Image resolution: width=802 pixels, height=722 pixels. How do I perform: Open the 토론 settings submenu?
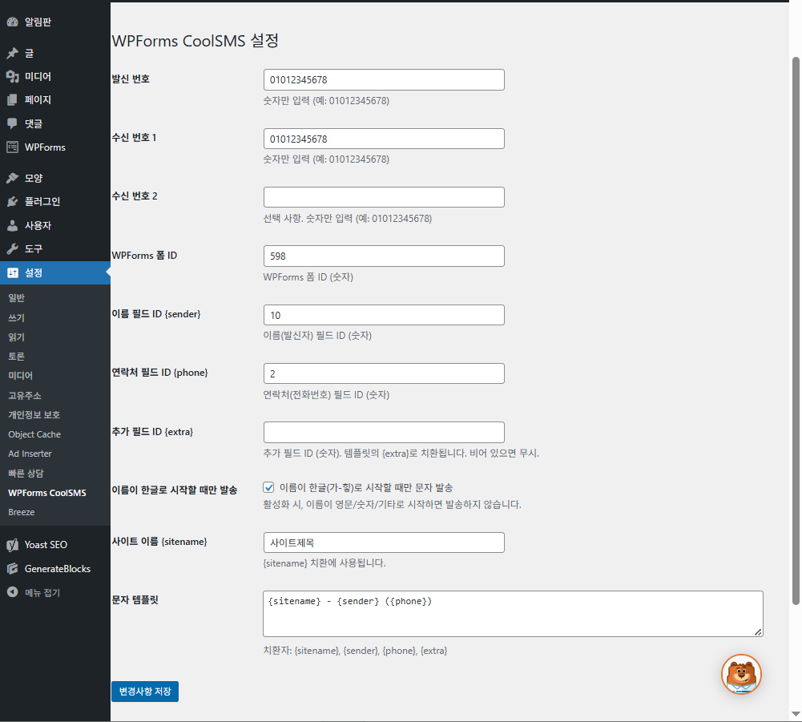[16, 356]
